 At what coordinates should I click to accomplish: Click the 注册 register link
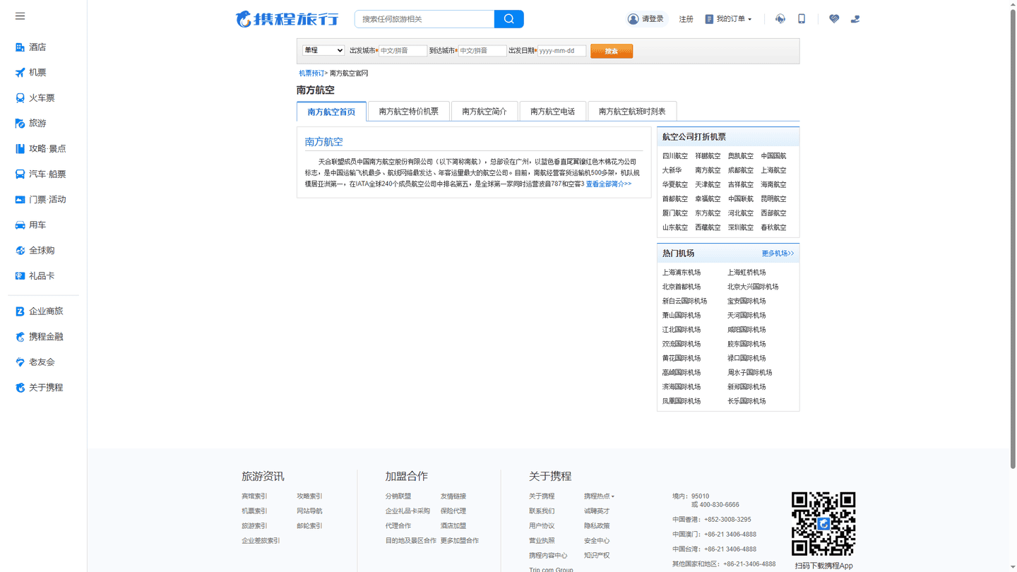click(686, 19)
